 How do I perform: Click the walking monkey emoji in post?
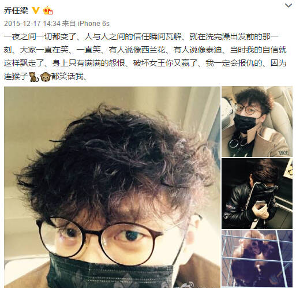point(34,77)
